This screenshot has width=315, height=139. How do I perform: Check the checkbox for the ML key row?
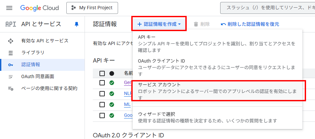(102, 105)
